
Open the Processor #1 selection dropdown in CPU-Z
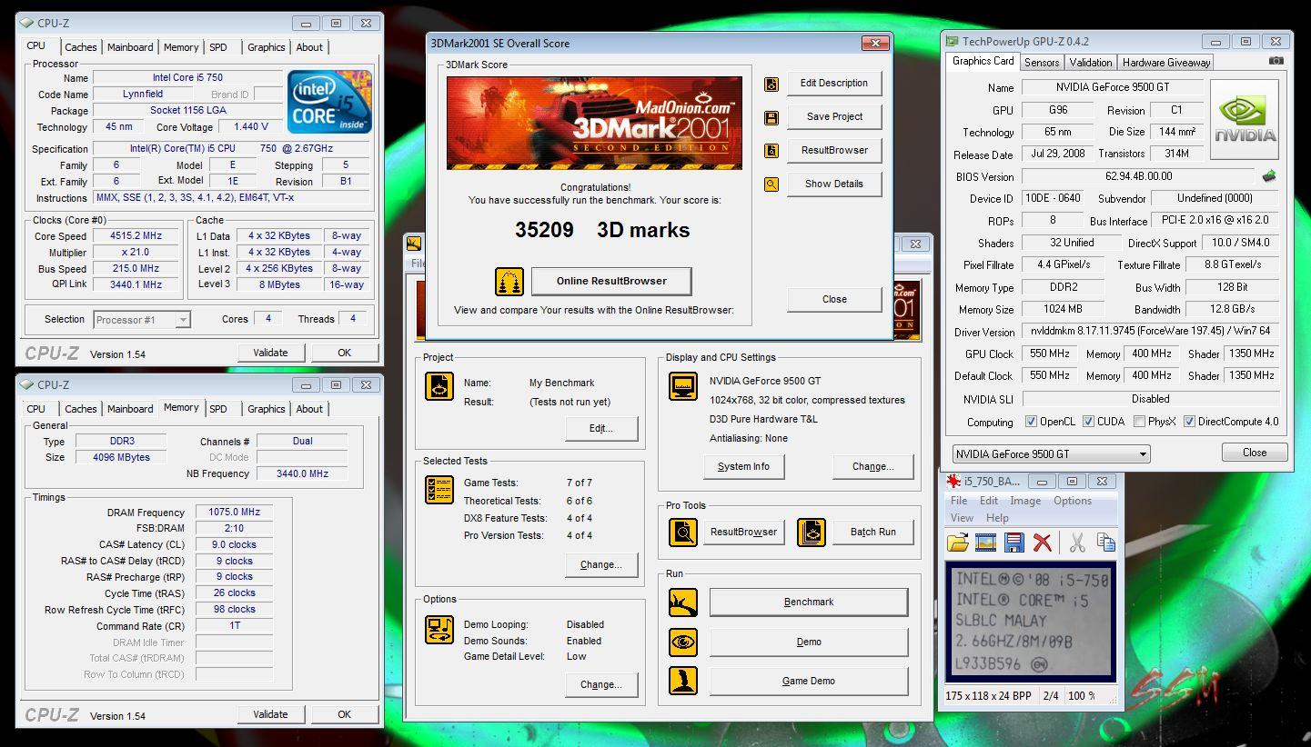coord(141,319)
